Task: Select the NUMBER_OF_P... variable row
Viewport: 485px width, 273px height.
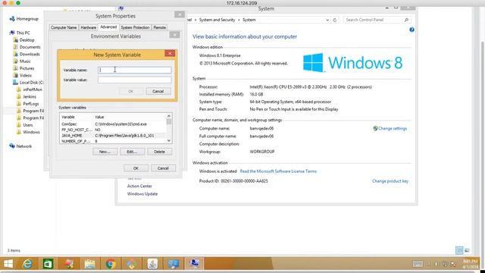Action: click(x=113, y=141)
